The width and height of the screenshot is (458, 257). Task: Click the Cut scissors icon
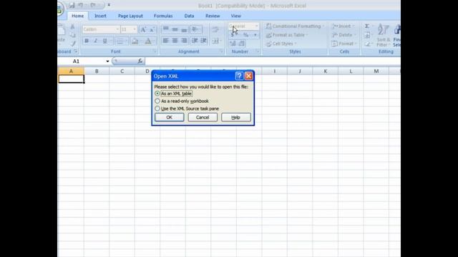click(73, 26)
